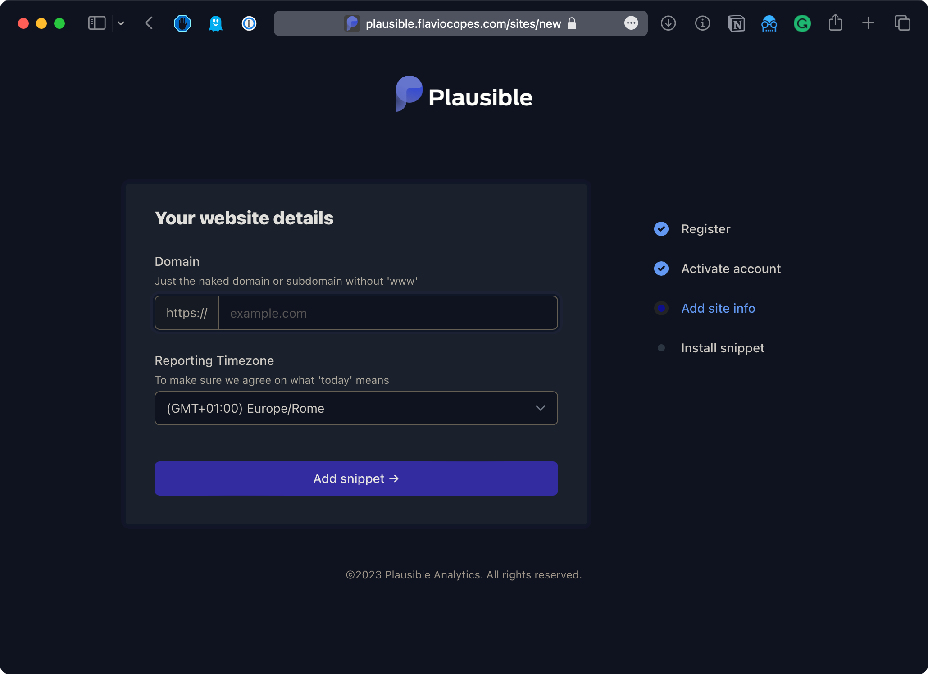The image size is (928, 674).
Task: Go back to the previous page
Action: point(149,23)
